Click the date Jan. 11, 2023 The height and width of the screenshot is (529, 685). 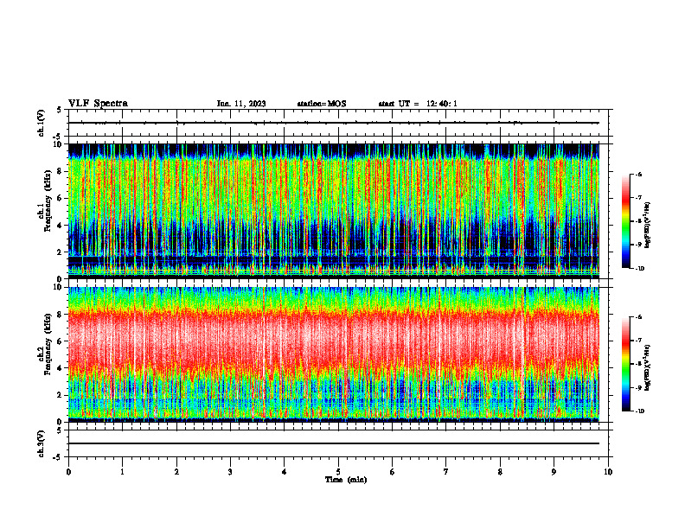click(x=241, y=104)
